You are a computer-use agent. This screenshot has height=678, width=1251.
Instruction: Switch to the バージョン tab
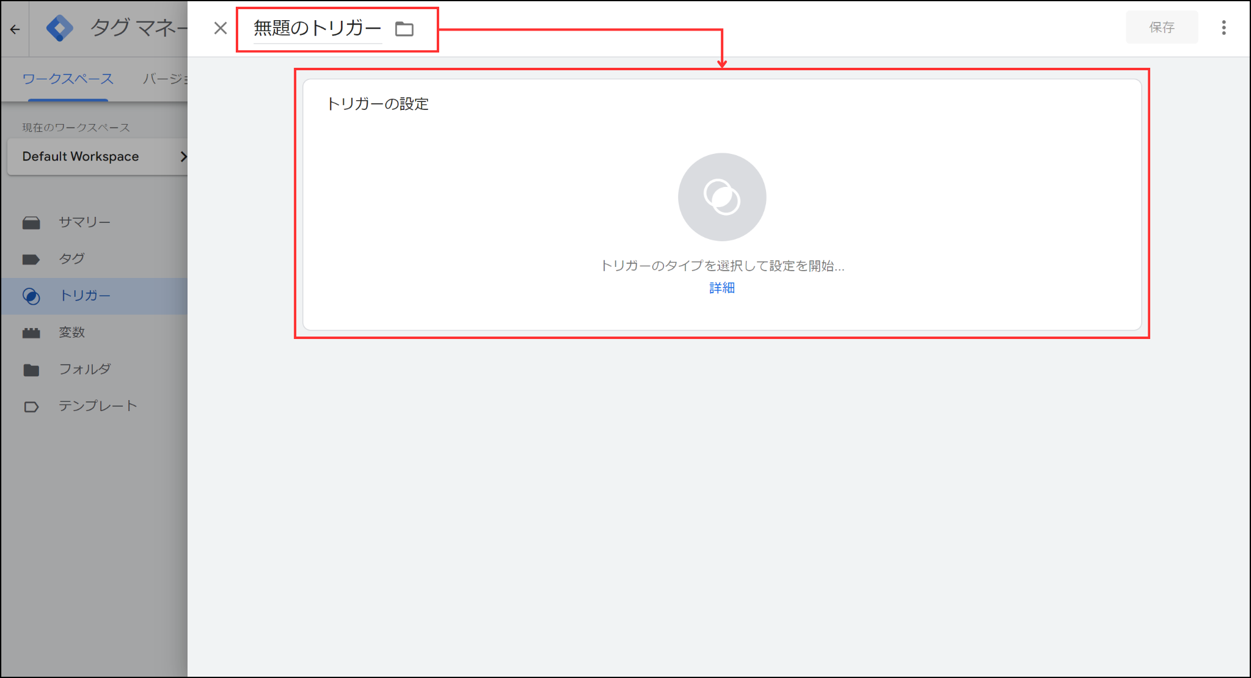[x=165, y=79]
